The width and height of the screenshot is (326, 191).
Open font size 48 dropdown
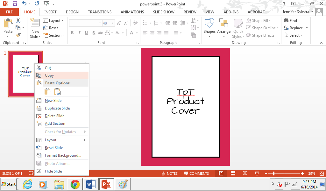(112, 23)
